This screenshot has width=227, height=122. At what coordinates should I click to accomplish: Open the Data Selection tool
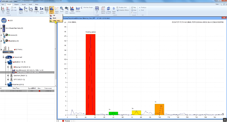click(x=72, y=10)
